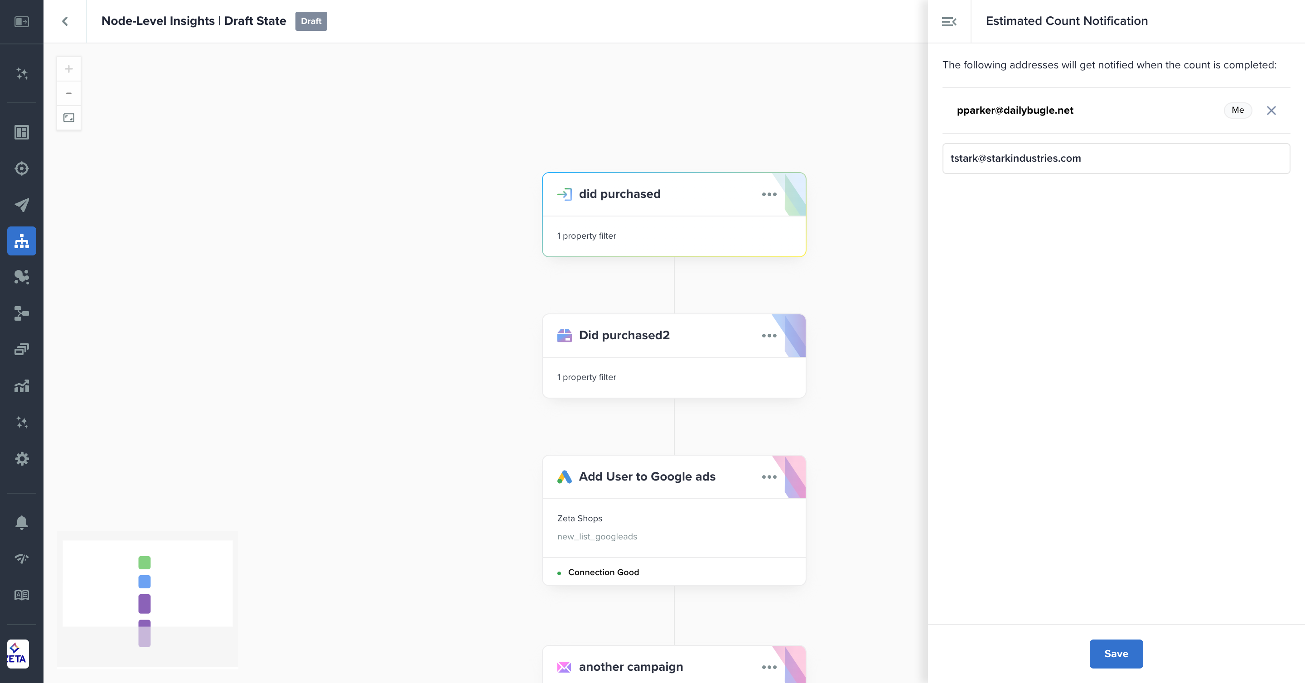1305x683 pixels.
Task: Open the analytics chart sidebar icon
Action: pyautogui.click(x=22, y=386)
